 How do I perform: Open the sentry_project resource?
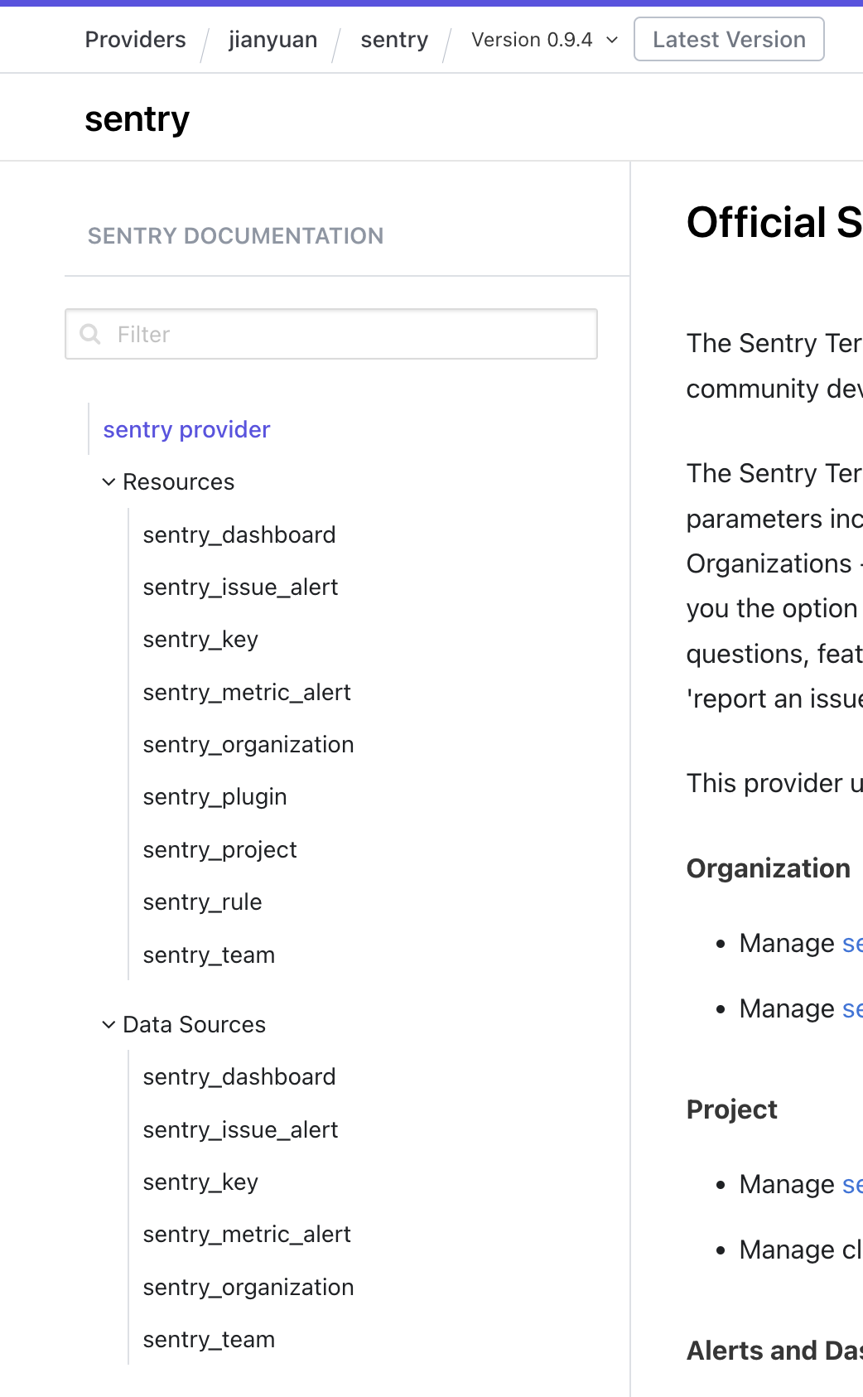(x=219, y=850)
